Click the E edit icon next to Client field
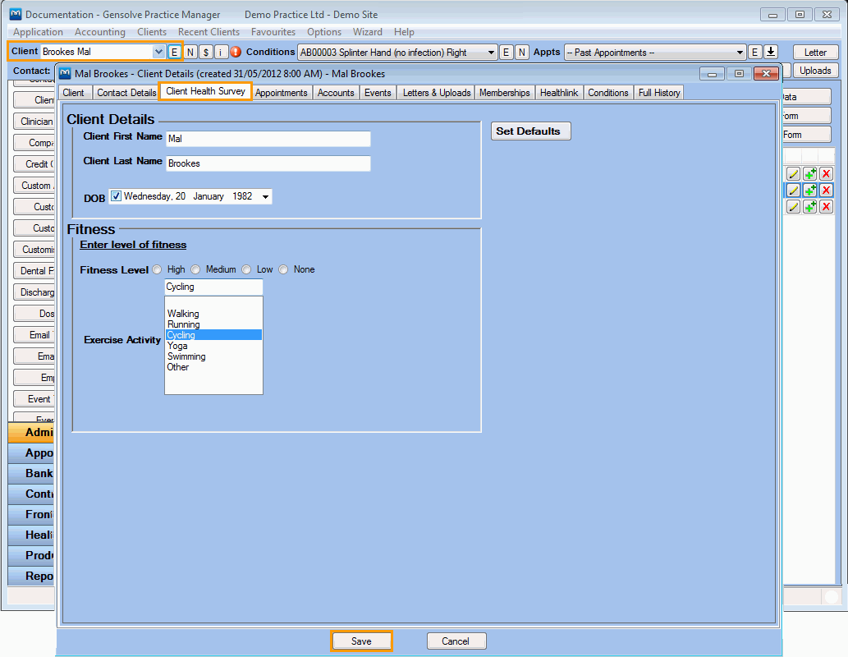The width and height of the screenshot is (848, 657). [x=175, y=52]
